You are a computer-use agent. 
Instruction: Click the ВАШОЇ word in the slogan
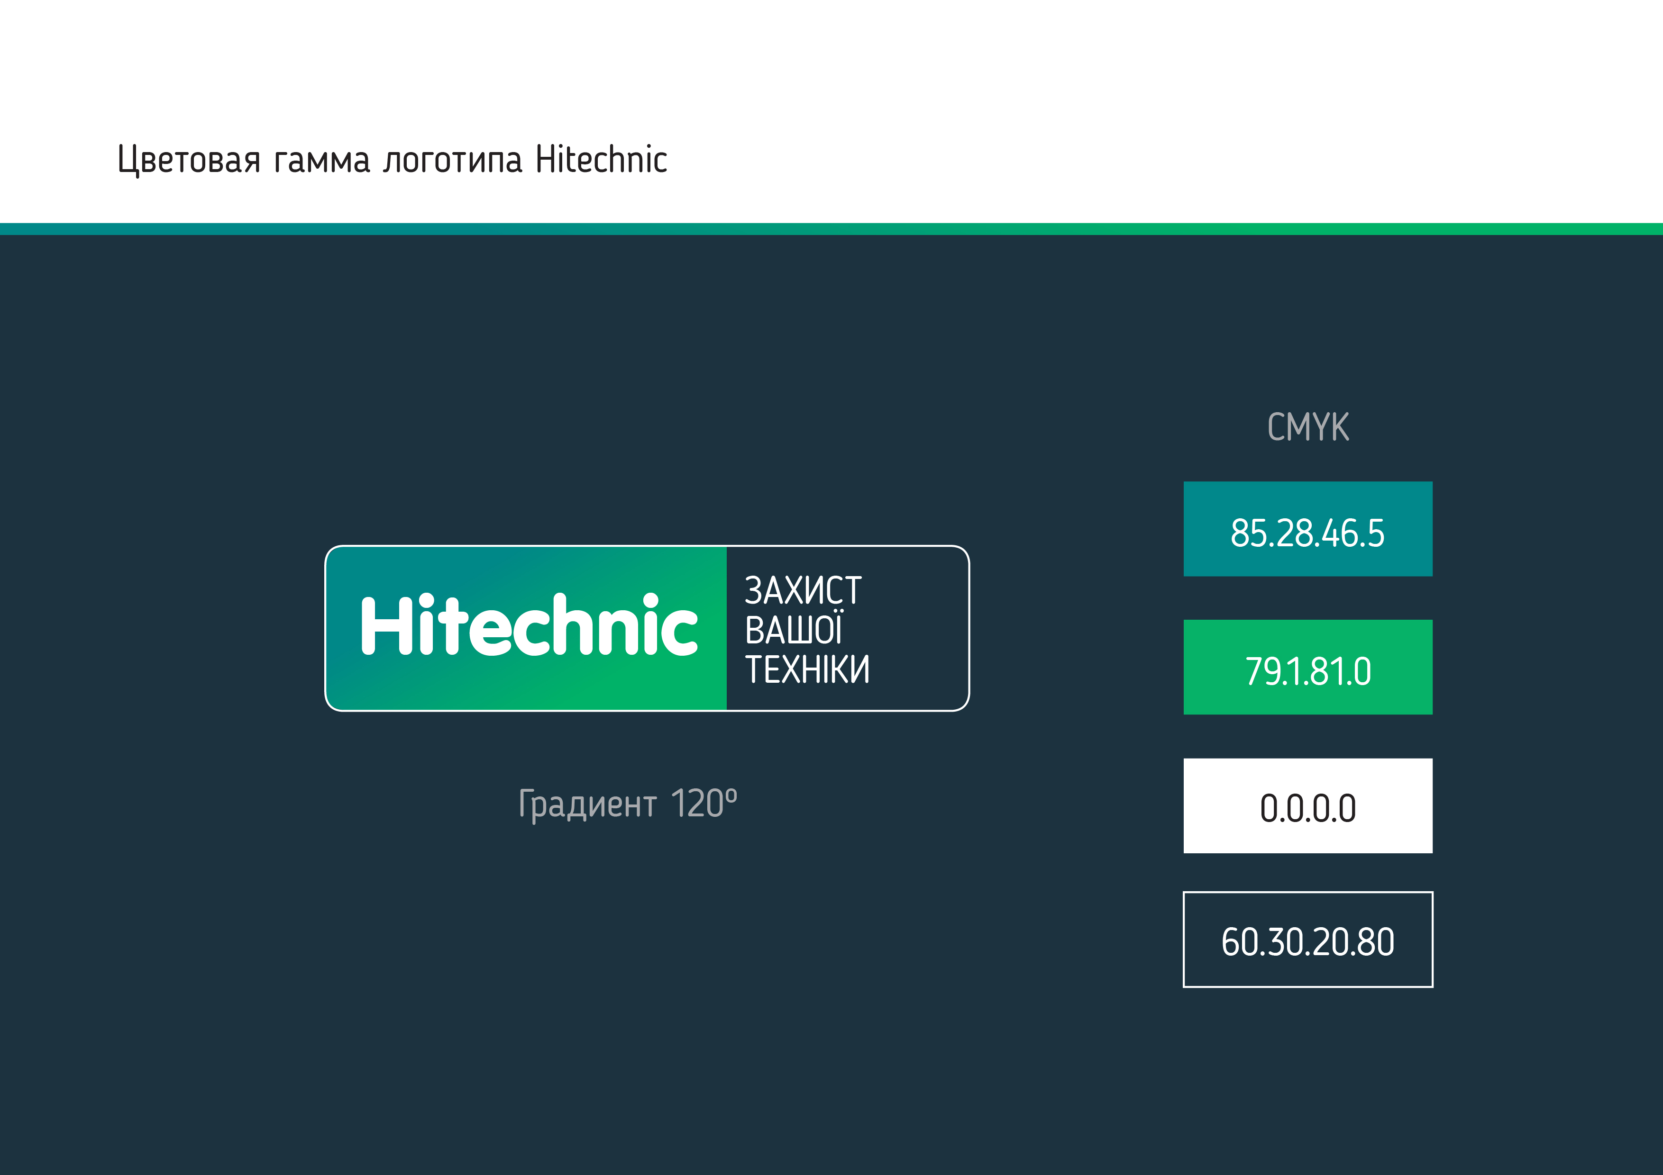(794, 628)
